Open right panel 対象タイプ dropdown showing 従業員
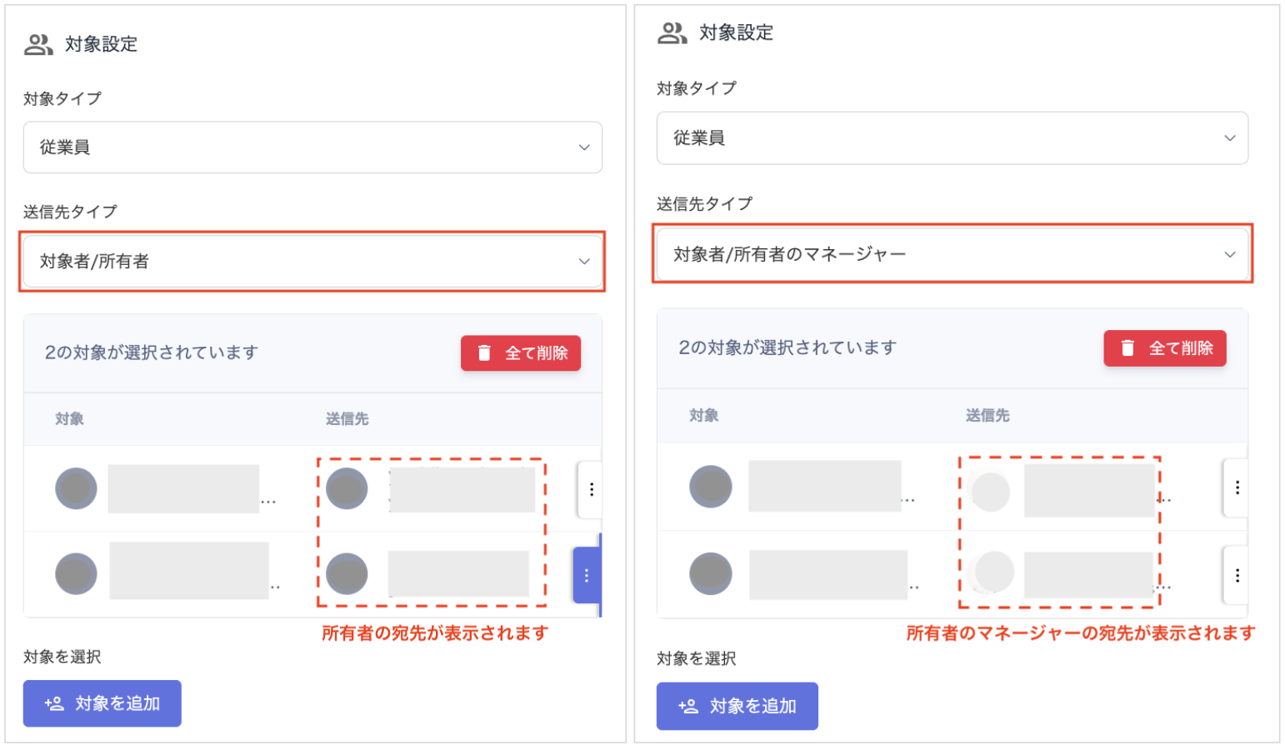1285x750 pixels. coord(952,138)
